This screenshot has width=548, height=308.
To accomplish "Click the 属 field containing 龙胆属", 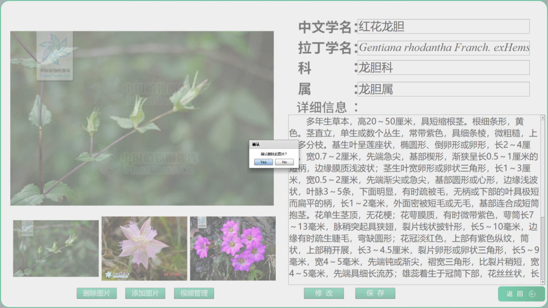I will coord(443,89).
